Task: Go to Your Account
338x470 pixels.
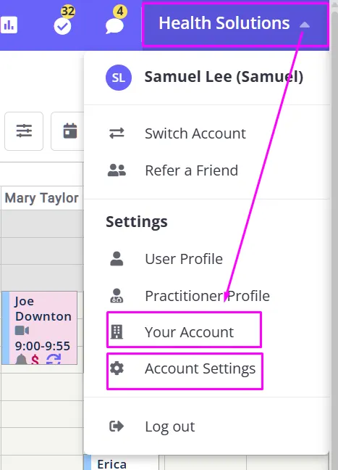Action: pos(185,330)
